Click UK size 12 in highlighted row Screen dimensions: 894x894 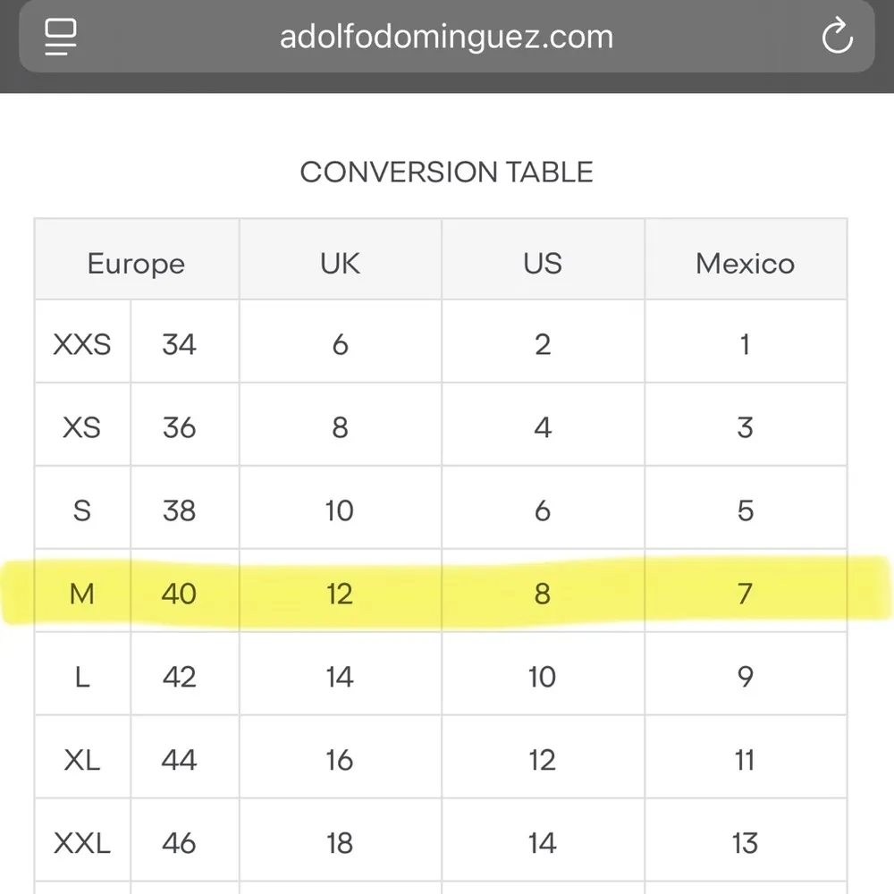[340, 594]
